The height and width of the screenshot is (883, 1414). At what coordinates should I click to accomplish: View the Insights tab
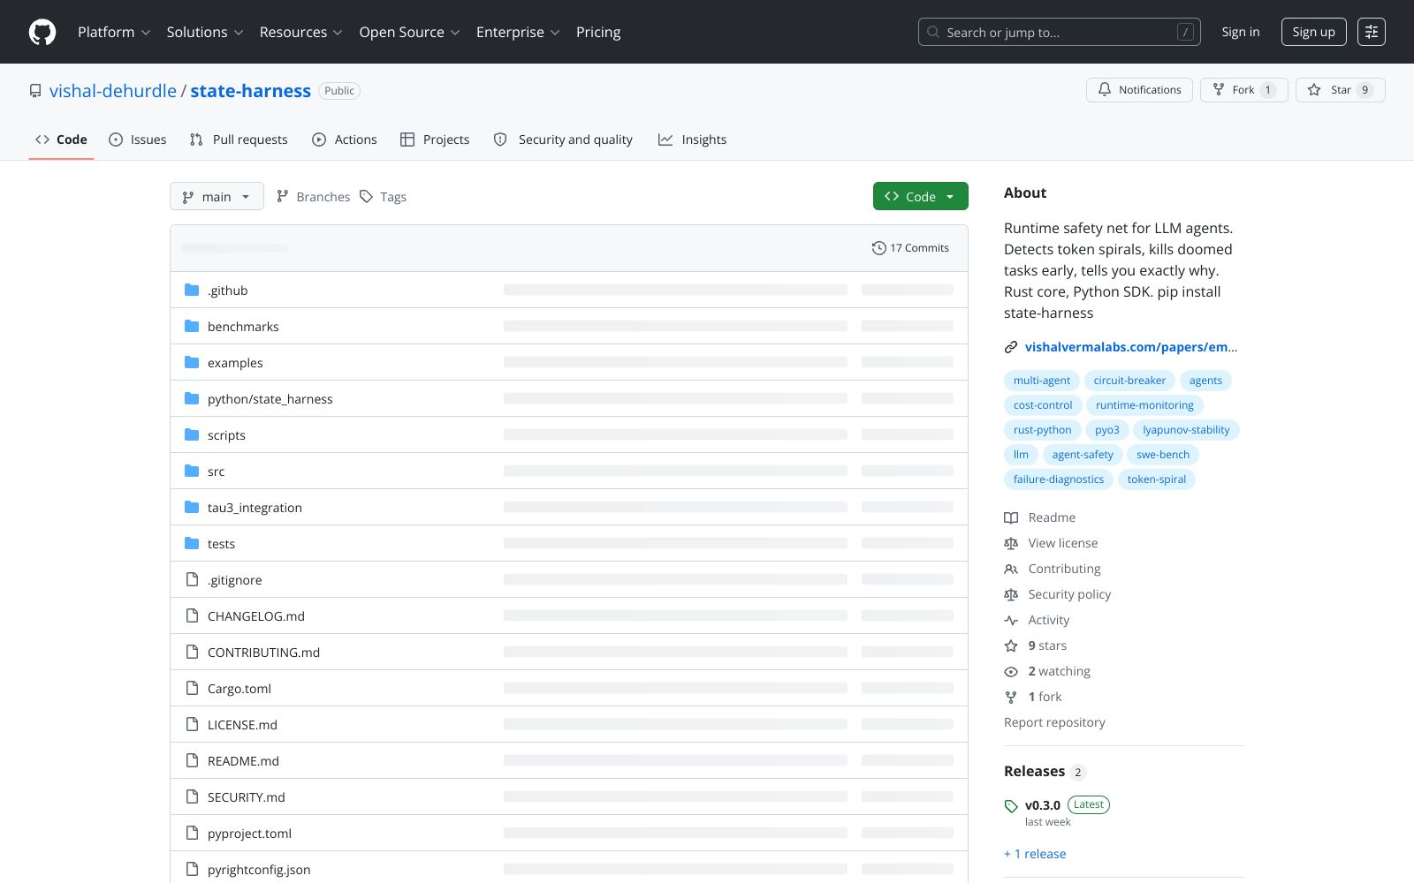pyautogui.click(x=693, y=140)
